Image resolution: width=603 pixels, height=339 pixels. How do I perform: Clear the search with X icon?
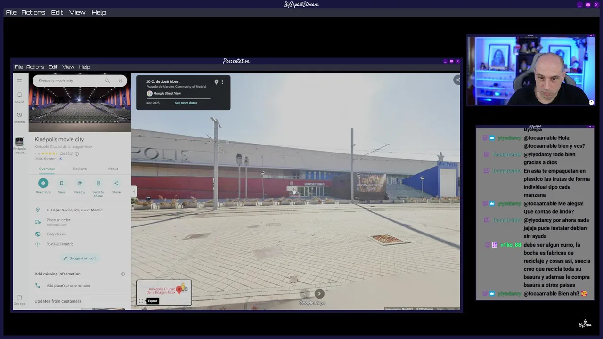(120, 81)
